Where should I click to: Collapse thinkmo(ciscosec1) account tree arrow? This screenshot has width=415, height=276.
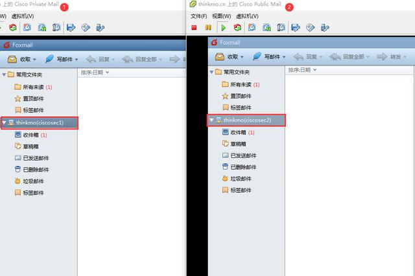[4, 122]
